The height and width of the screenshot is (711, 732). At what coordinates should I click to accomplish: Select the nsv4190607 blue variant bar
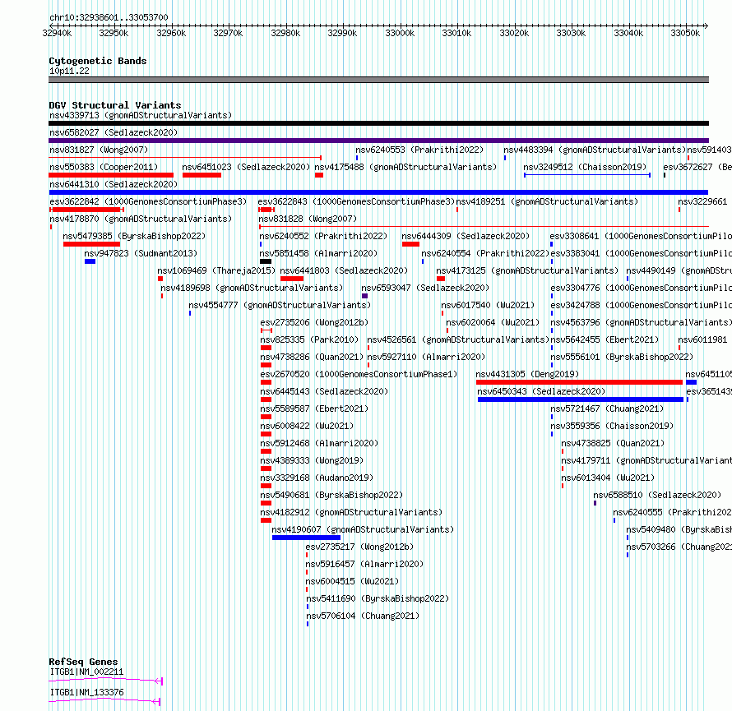tap(306, 538)
